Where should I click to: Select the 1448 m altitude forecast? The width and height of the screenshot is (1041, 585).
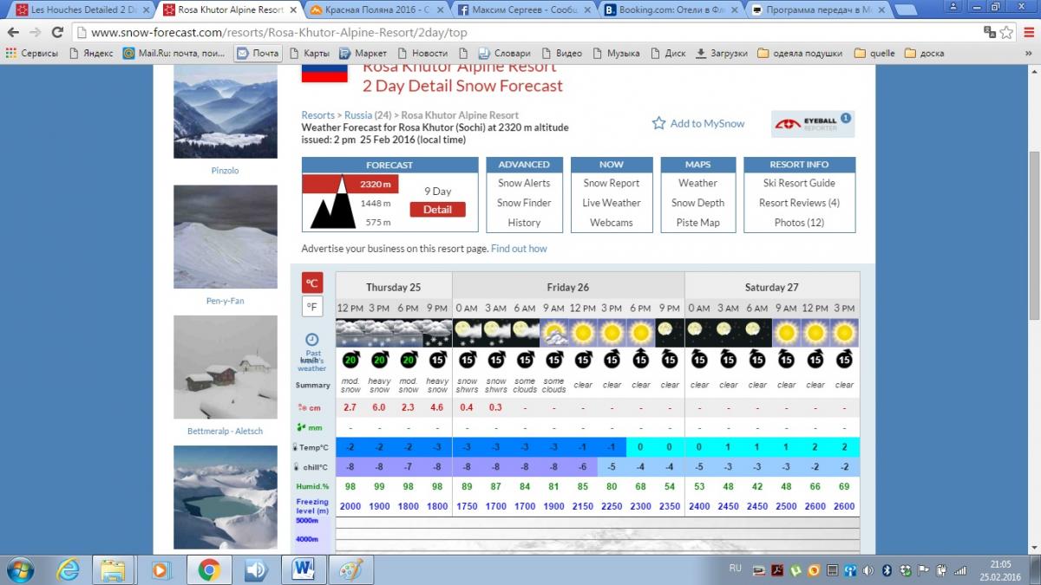[376, 204]
